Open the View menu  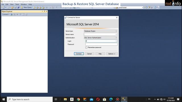pos(12,5)
